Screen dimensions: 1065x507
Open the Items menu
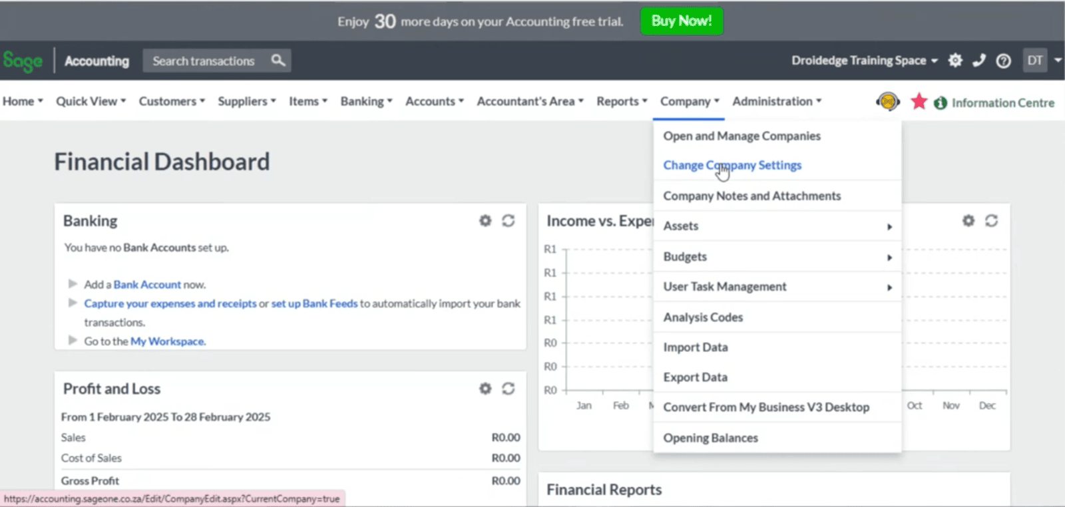tap(308, 101)
